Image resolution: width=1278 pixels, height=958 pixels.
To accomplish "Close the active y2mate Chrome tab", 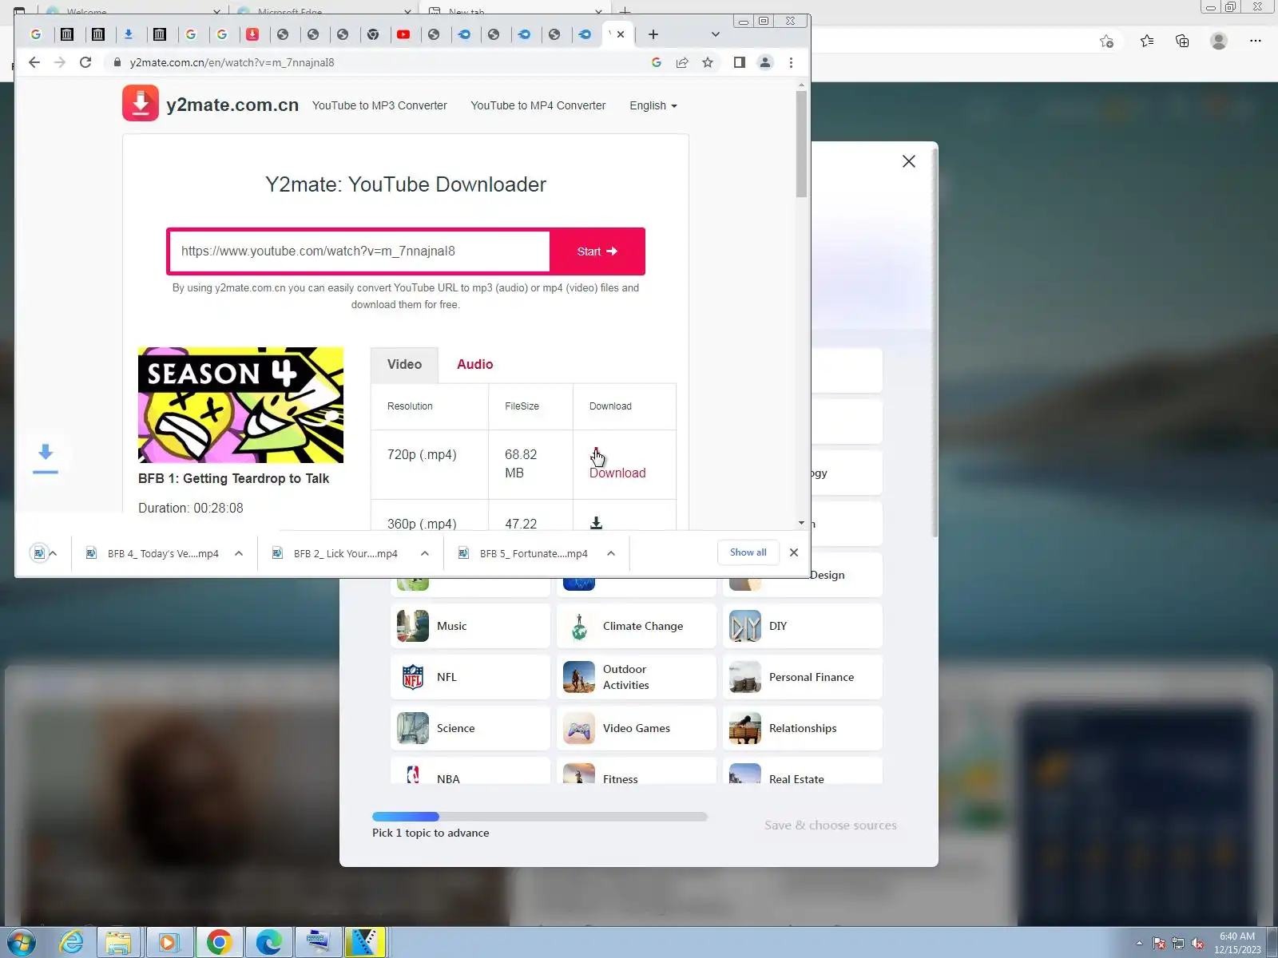I will pyautogui.click(x=621, y=34).
